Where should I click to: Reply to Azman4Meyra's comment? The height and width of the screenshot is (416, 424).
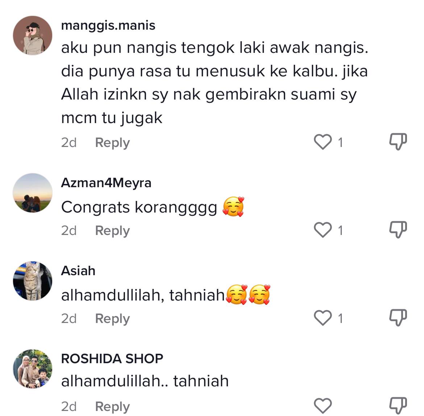pos(112,231)
